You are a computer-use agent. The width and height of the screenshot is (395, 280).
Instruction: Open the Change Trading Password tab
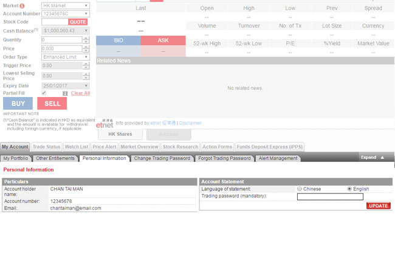162,158
